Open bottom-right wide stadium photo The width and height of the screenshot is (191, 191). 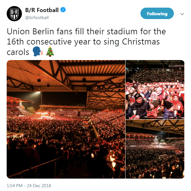point(155,148)
